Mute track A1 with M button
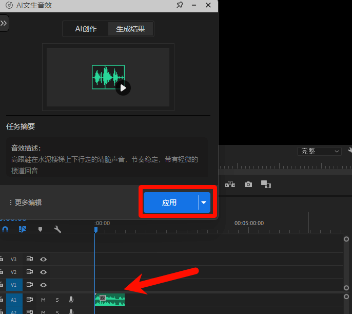The image size is (352, 314). tap(43, 300)
